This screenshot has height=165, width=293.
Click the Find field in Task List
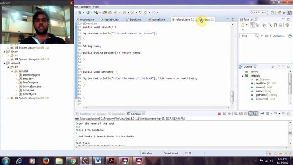(x=249, y=36)
